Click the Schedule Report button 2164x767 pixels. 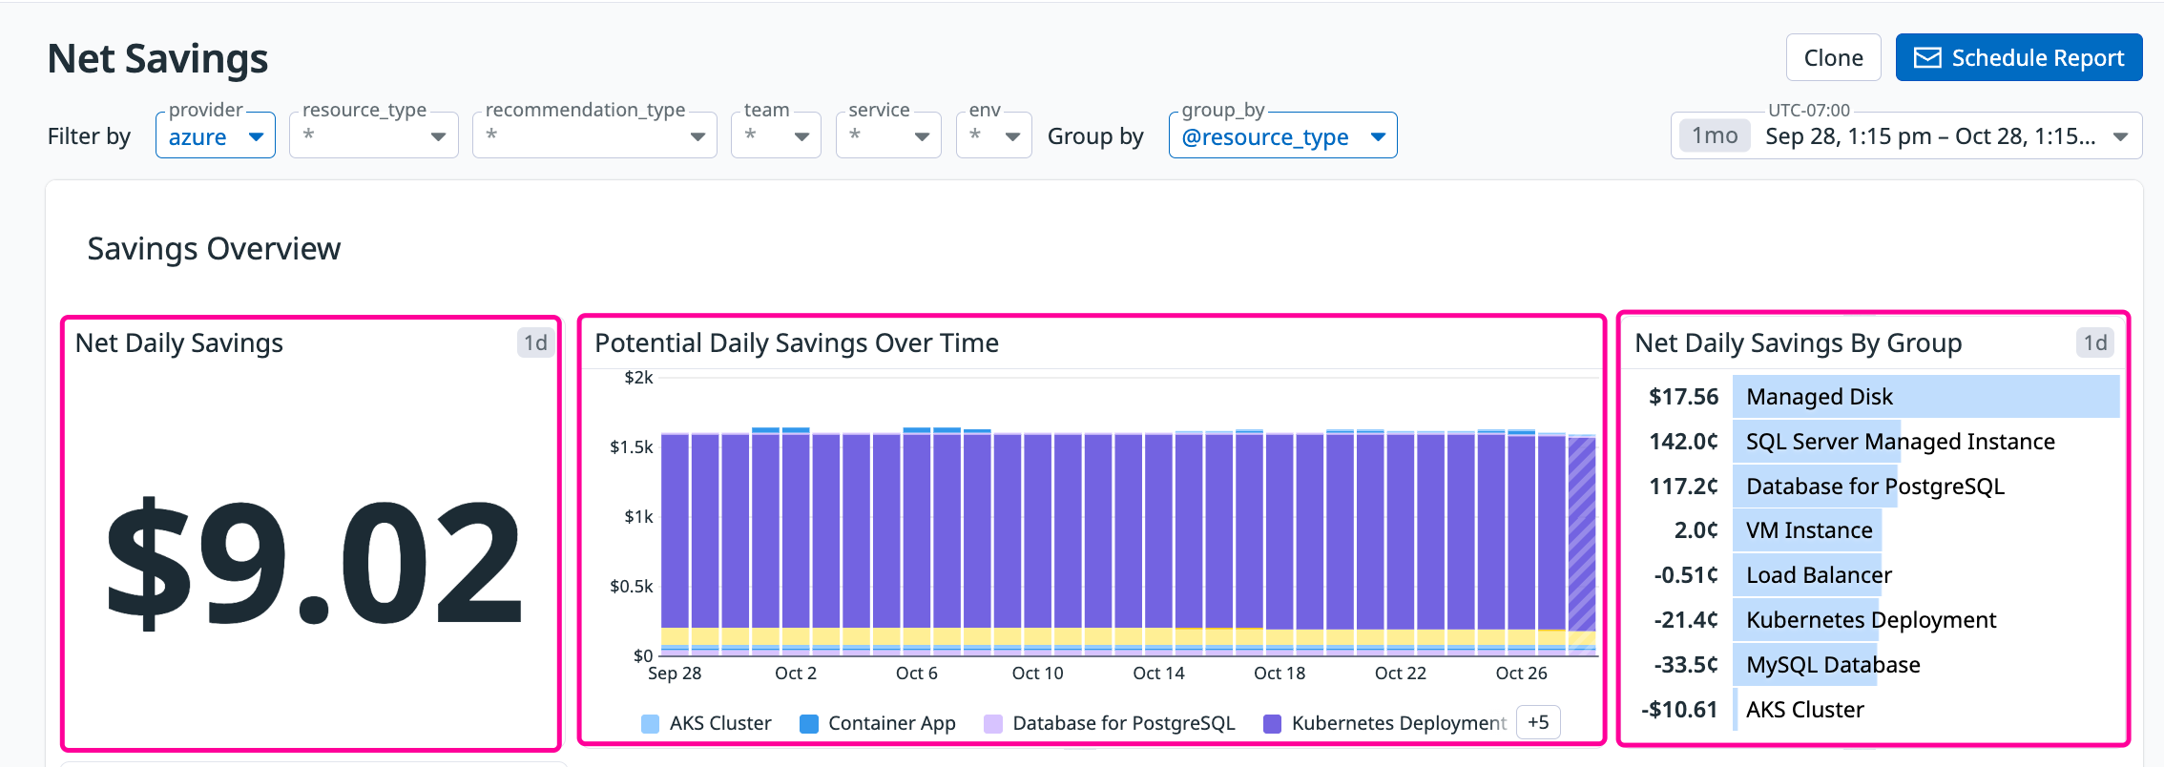pyautogui.click(x=2018, y=58)
